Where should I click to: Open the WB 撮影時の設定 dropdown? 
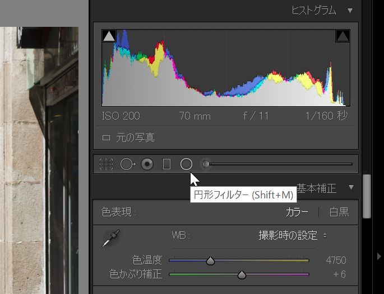(293, 236)
